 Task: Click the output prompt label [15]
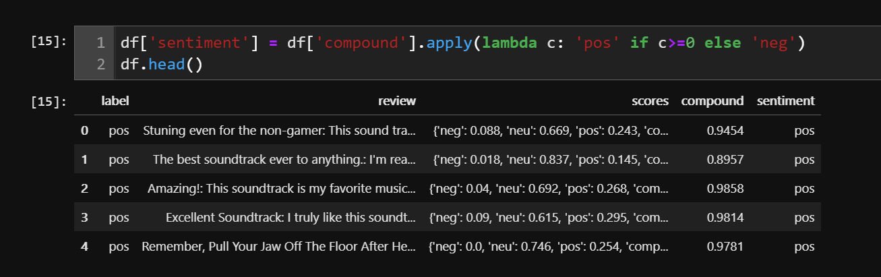click(x=49, y=102)
